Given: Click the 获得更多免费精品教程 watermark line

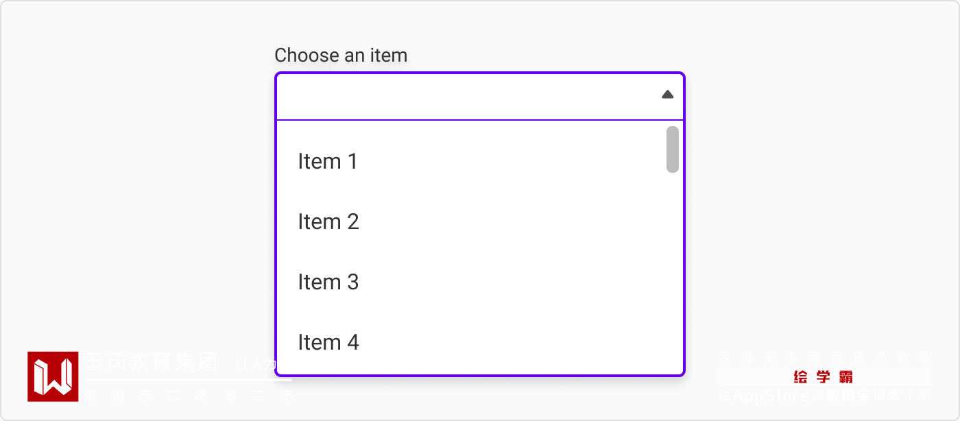Looking at the screenshot, I should coord(825,357).
